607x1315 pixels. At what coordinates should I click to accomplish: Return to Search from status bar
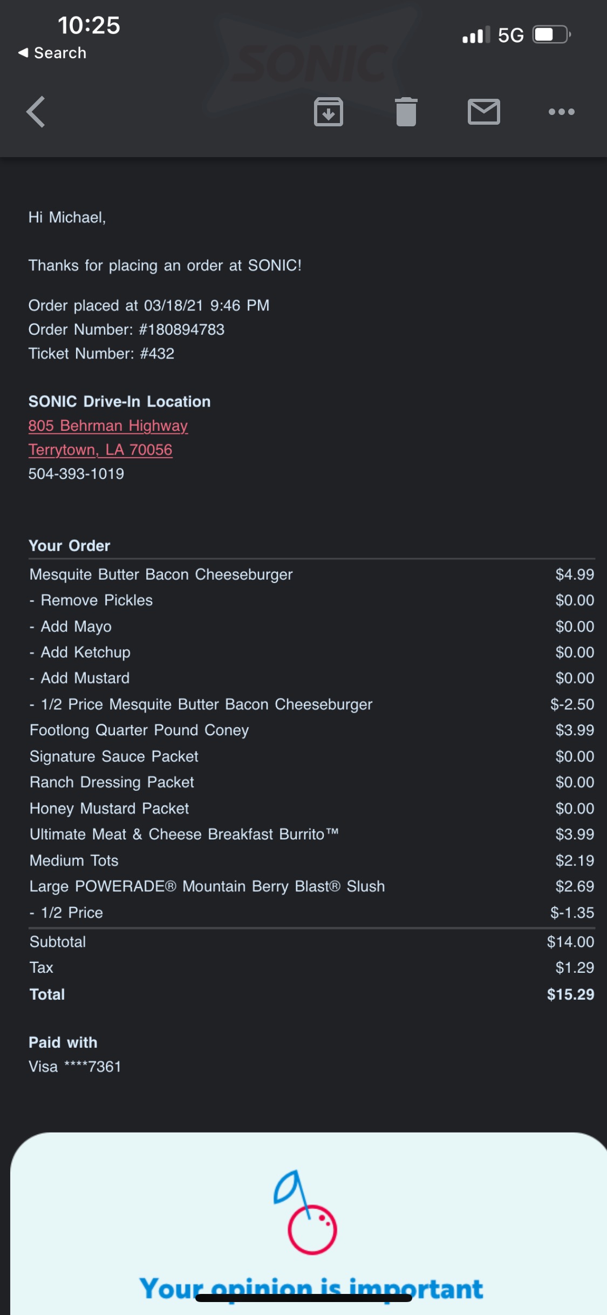[x=52, y=53]
